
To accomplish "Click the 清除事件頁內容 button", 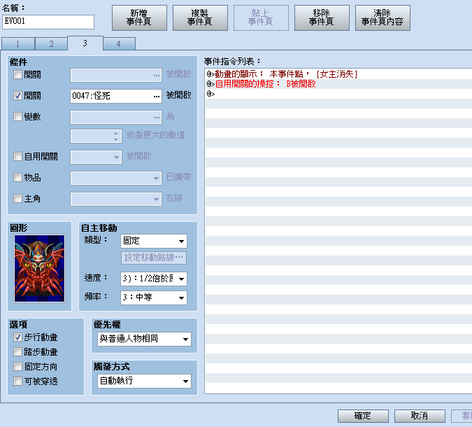I will (x=382, y=17).
